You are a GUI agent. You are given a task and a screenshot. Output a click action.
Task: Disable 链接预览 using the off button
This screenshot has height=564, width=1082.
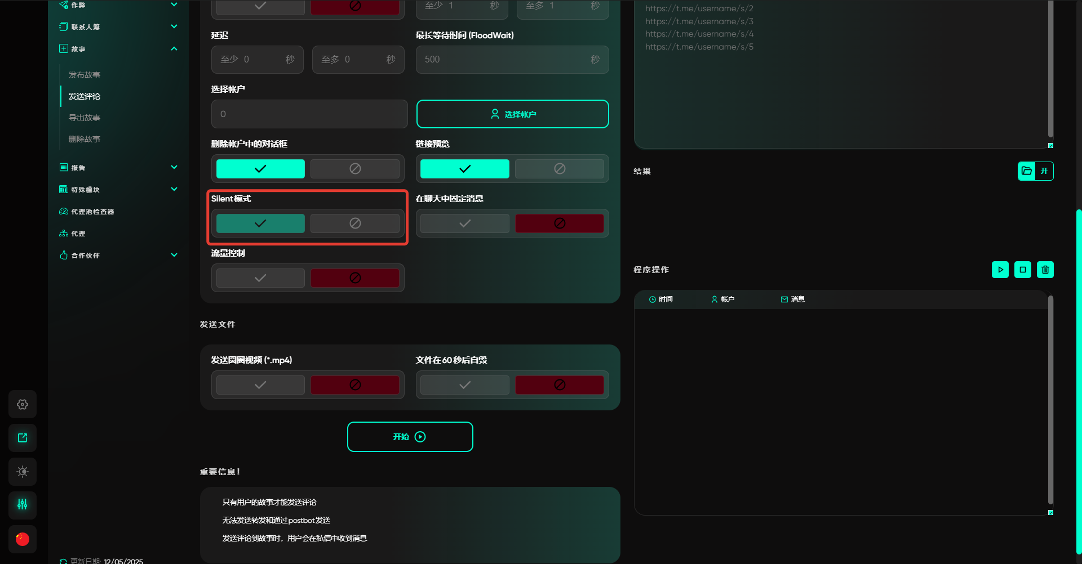(x=559, y=169)
